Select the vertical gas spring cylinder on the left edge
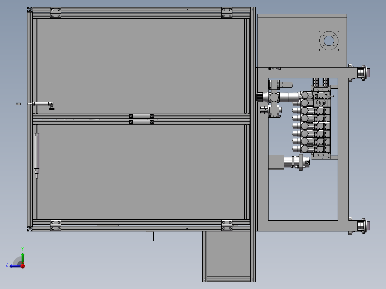 click(x=37, y=156)
